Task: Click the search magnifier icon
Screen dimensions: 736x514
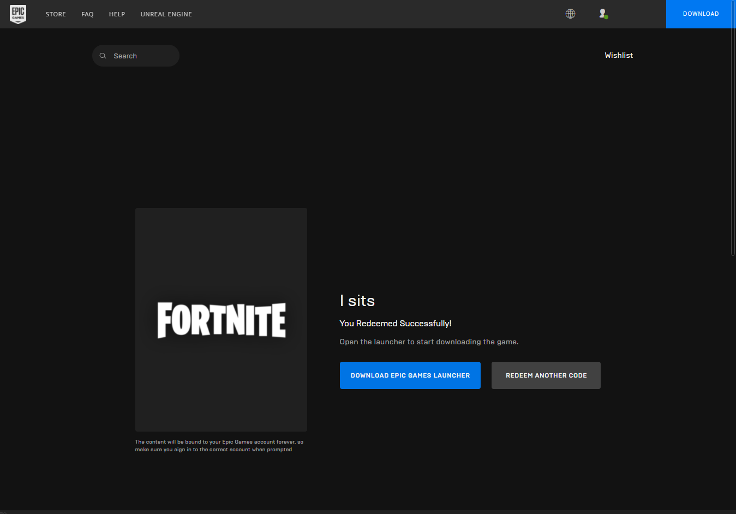Action: click(103, 56)
